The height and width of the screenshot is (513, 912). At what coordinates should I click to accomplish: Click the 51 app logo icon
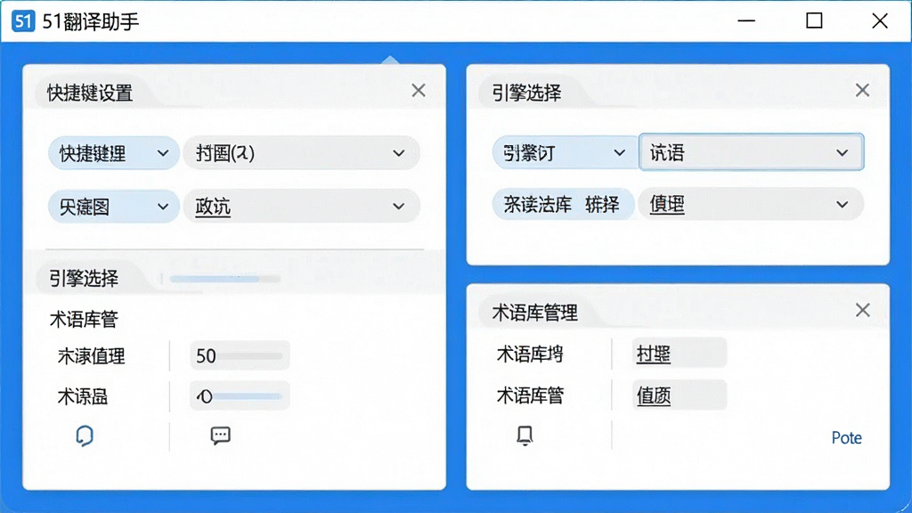pos(23,21)
